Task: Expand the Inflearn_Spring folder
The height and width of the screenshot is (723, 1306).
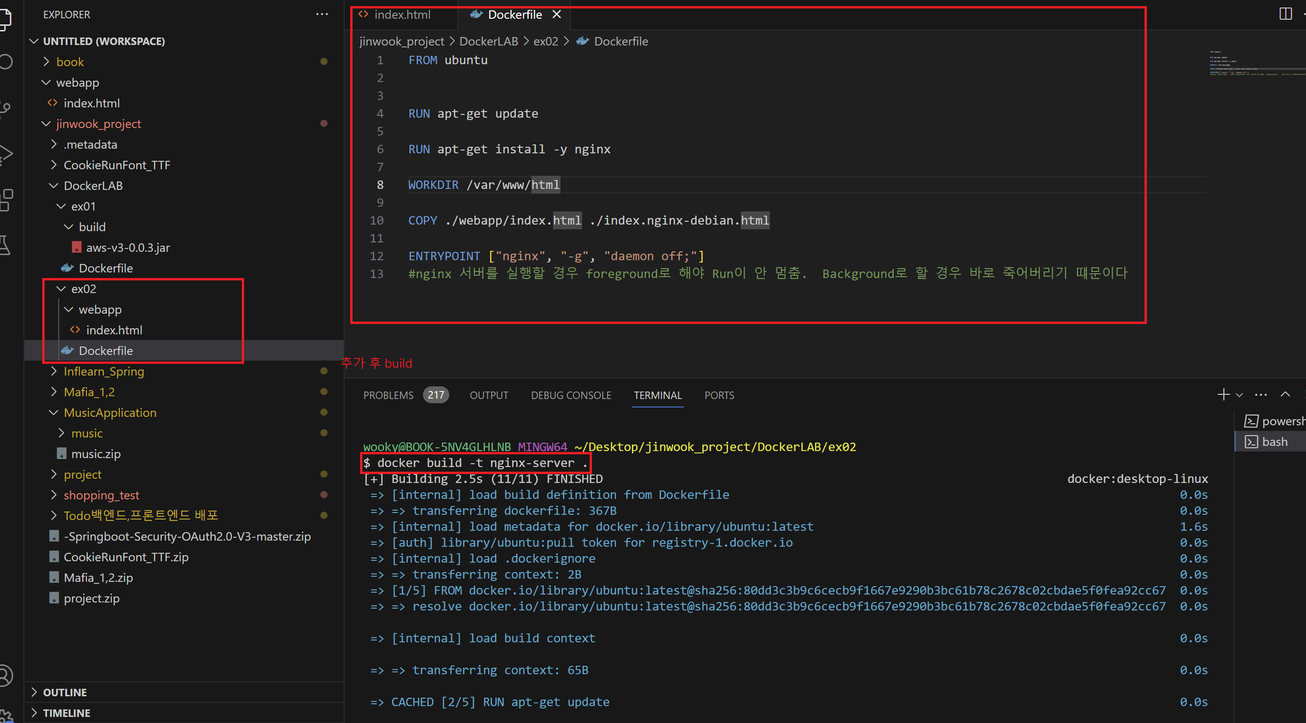Action: click(x=103, y=371)
